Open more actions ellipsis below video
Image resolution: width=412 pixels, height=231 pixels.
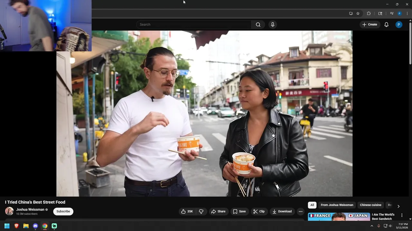click(x=300, y=211)
